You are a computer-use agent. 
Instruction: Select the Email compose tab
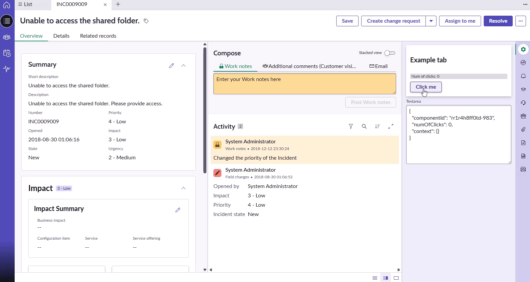(x=379, y=66)
